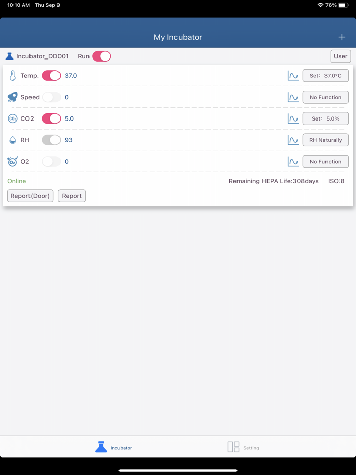Disable the Temp. control toggle
The width and height of the screenshot is (356, 475).
tap(51, 76)
